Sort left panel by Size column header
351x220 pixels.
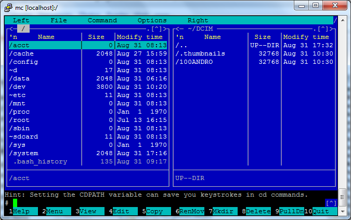click(96, 37)
